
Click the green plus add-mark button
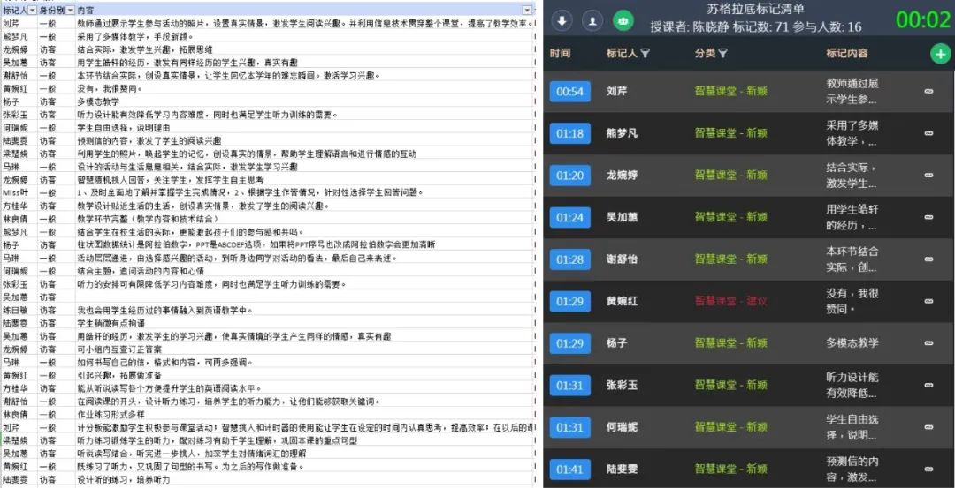click(x=939, y=54)
